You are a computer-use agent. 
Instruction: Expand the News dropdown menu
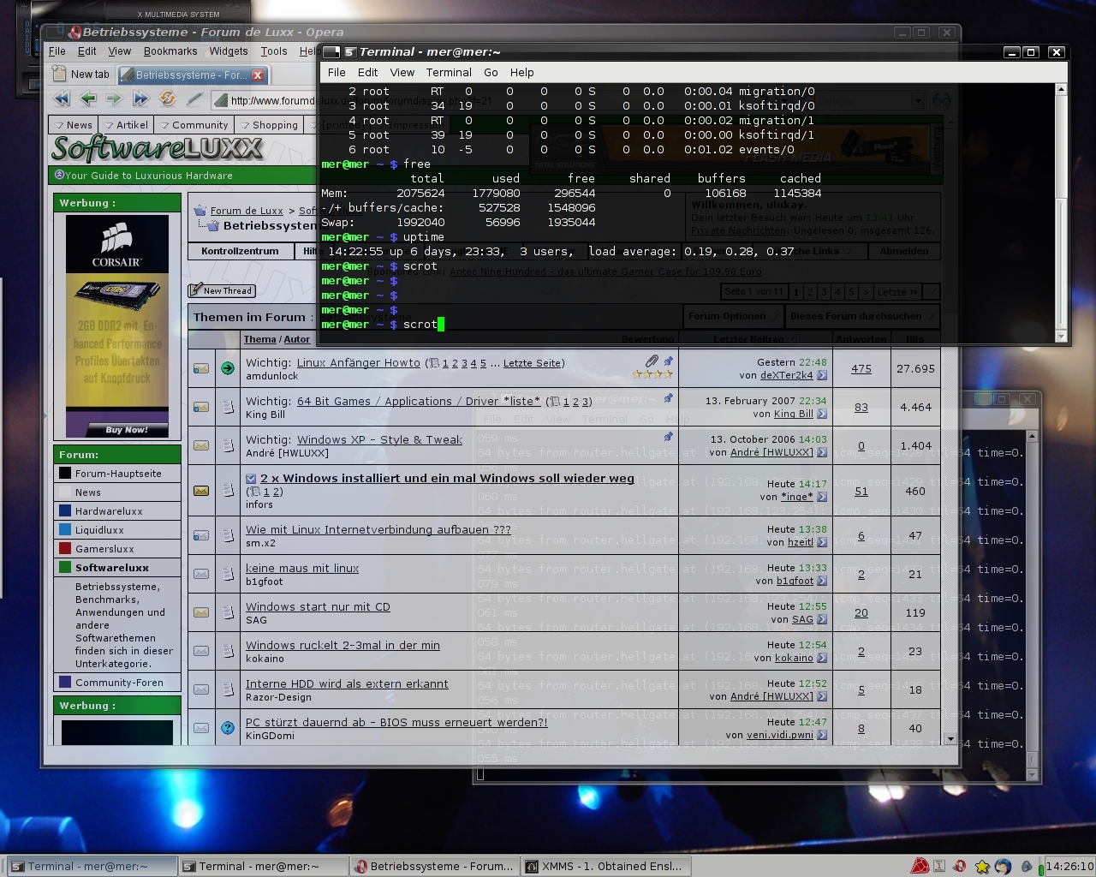pos(73,125)
